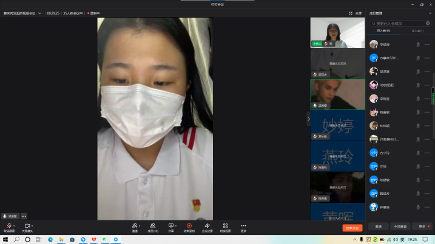Click the member list vertical scrollbar
435x244 pixels.
click(433, 96)
